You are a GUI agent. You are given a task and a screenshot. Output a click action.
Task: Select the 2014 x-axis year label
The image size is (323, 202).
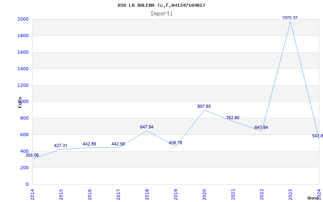tap(32, 194)
